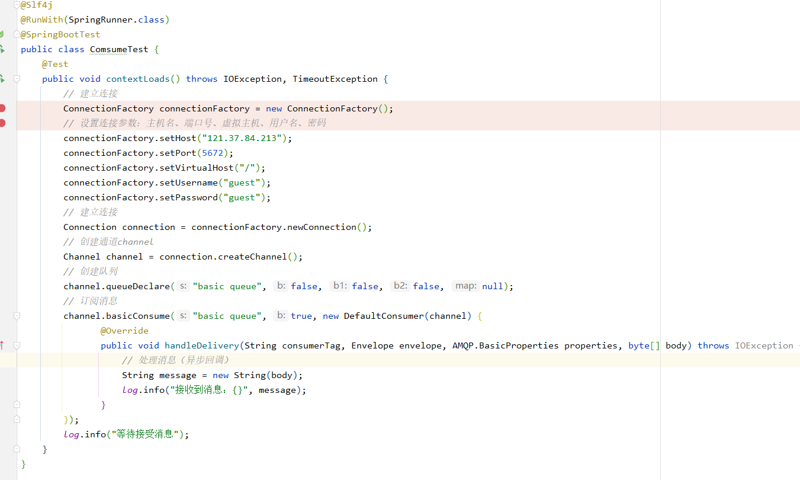800x480 pixels.
Task: Collapse the contextLoads method body
Action: click(x=17, y=79)
